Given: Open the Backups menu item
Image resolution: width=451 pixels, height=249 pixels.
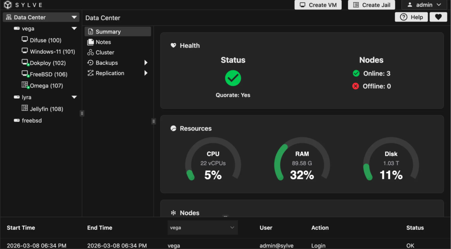Looking at the screenshot, I should coord(118,62).
